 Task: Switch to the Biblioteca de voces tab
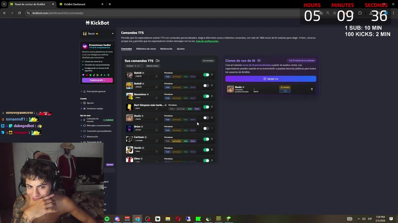tap(146, 49)
